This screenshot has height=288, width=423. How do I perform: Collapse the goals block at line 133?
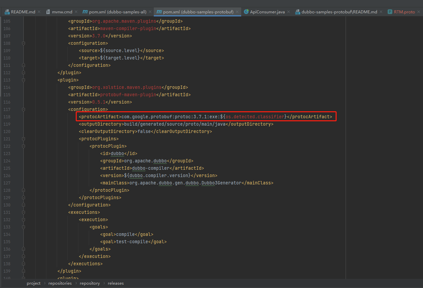coord(23,227)
